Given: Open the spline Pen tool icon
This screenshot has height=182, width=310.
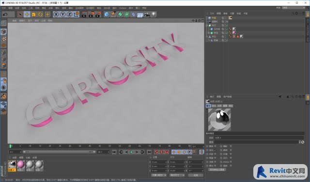Looking at the screenshot, I should click(113, 15).
